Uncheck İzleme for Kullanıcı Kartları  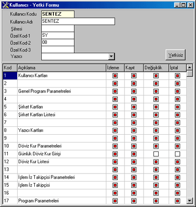[x=115, y=76]
